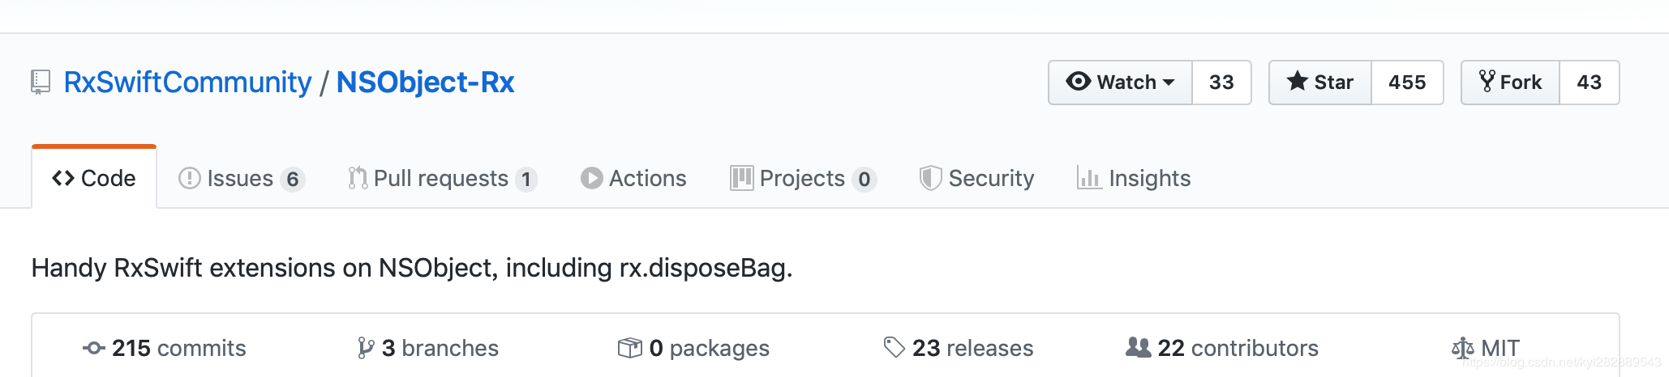View the 455 stargazers count
Image resolution: width=1669 pixels, height=377 pixels.
click(x=1407, y=83)
